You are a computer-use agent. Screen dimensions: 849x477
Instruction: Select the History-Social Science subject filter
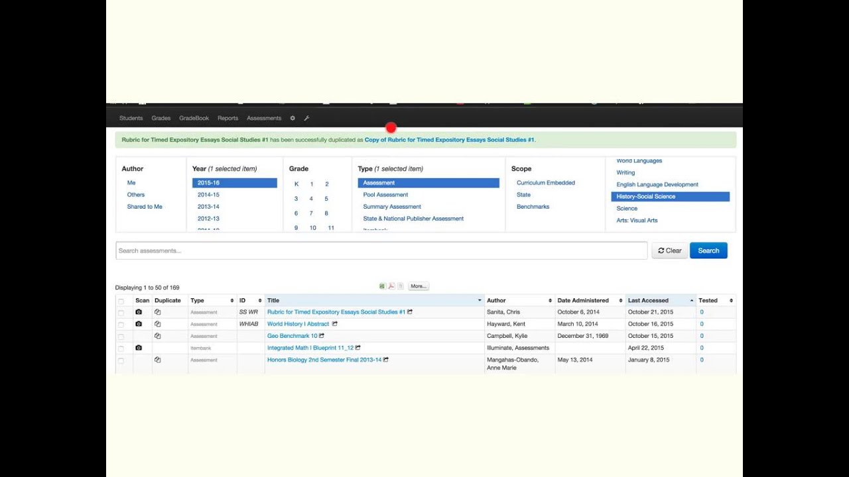click(671, 197)
